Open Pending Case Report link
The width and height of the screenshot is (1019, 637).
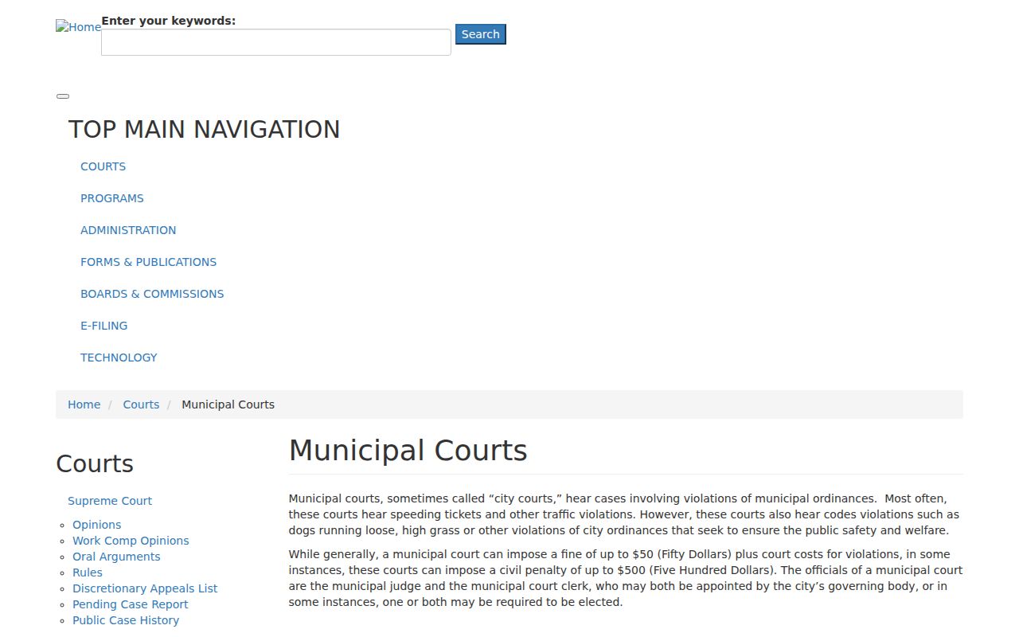[131, 604]
